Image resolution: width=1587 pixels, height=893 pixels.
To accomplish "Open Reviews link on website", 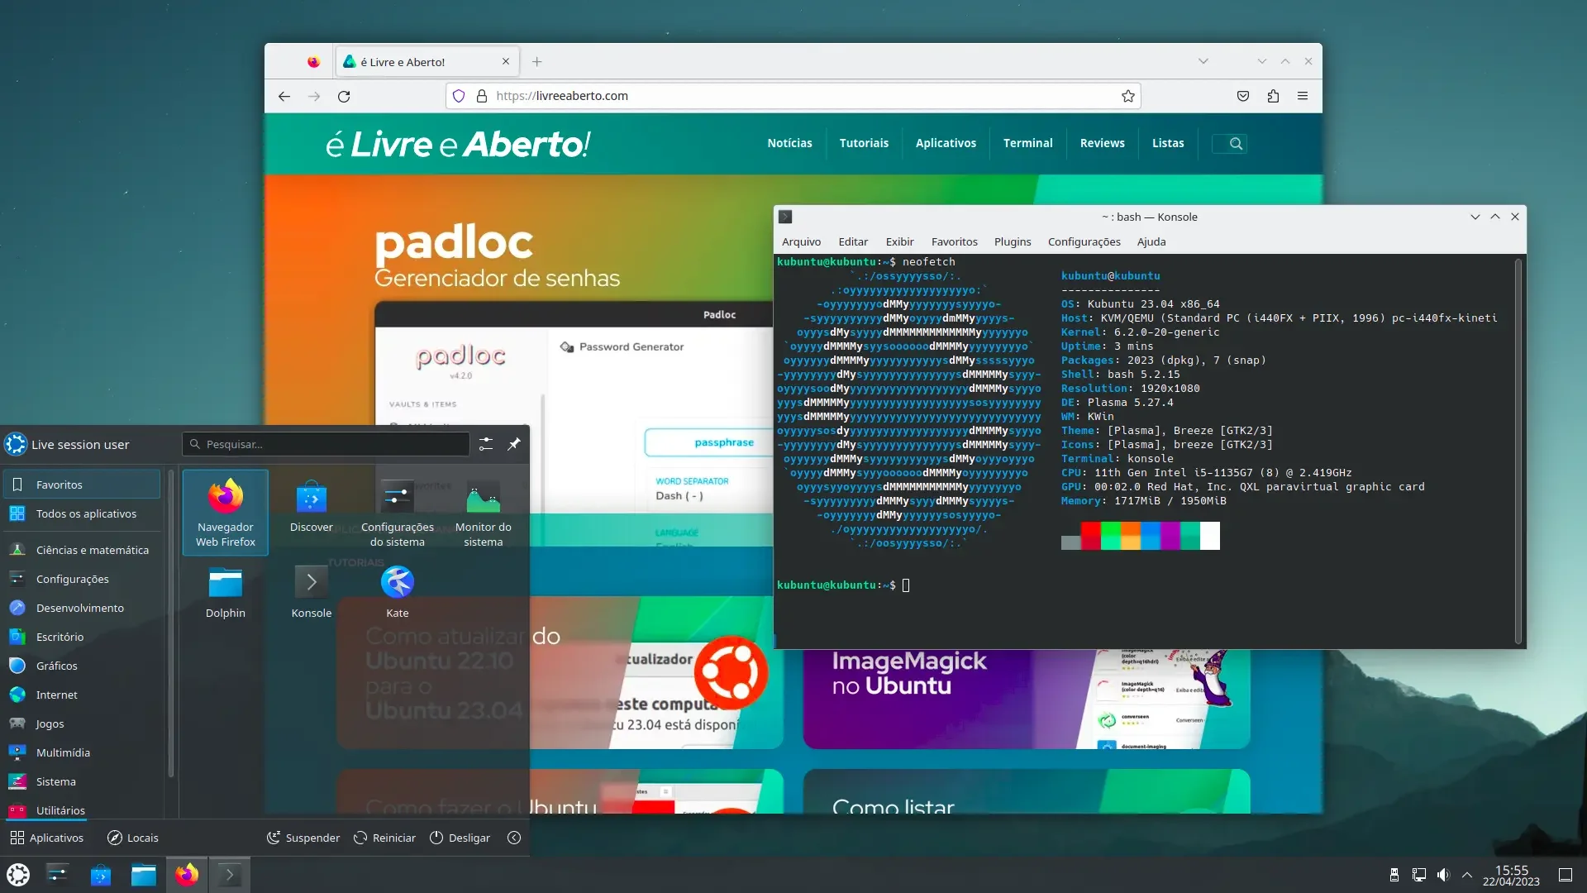I will [1102, 143].
